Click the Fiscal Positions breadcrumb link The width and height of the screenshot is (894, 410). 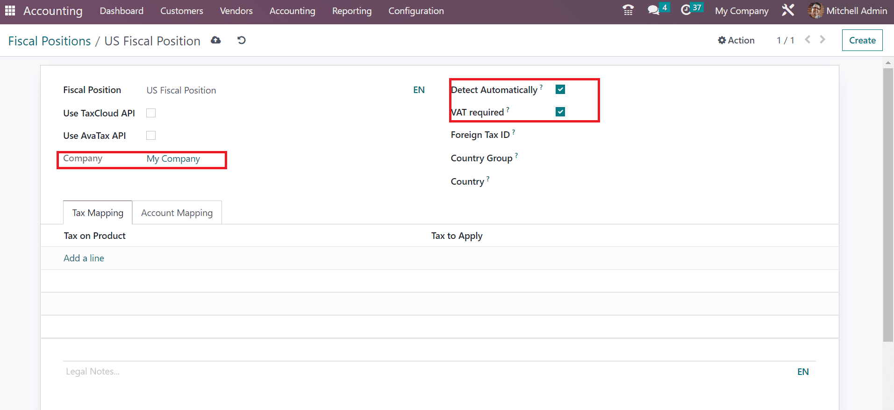(x=50, y=41)
